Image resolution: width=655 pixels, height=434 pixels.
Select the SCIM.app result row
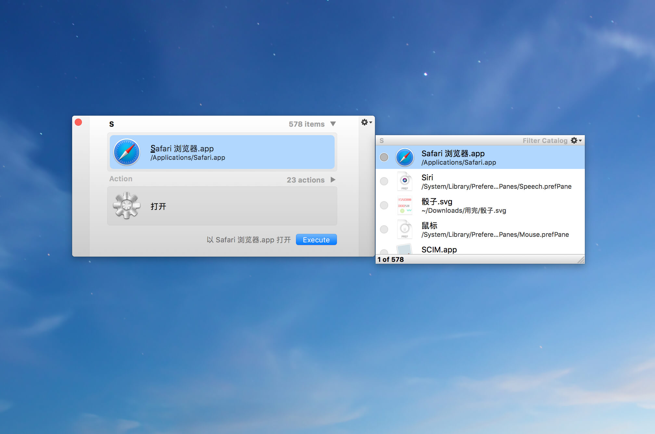tap(480, 249)
